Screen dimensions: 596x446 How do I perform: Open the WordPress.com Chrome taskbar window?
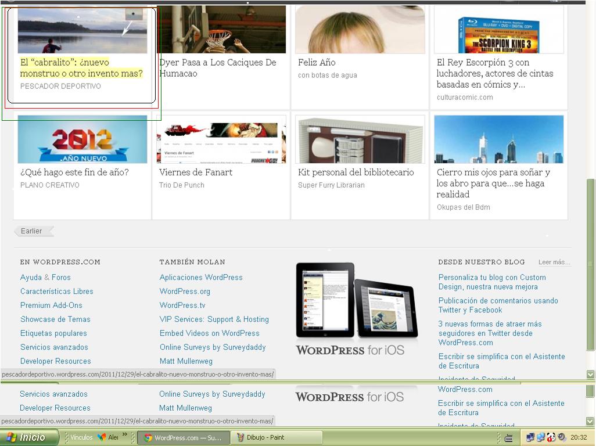click(183, 437)
